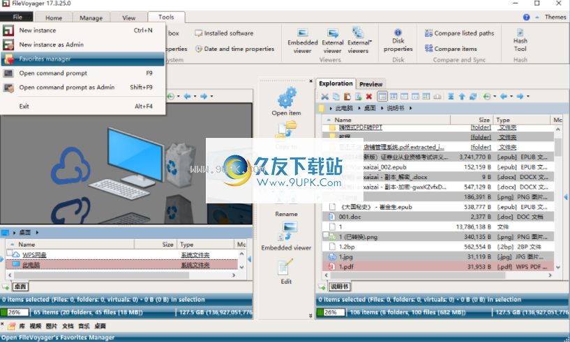Switch to the thumbnails view mode icon
This screenshot has width=570, height=342.
point(426,97)
